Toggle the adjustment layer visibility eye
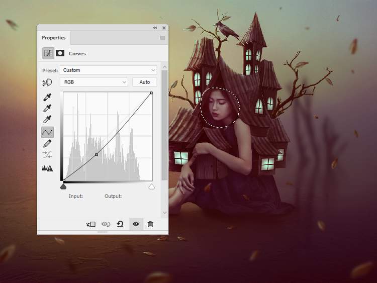The image size is (377, 283). (x=136, y=224)
